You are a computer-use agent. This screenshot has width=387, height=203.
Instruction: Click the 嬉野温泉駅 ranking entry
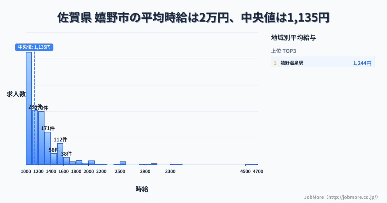[292, 63]
